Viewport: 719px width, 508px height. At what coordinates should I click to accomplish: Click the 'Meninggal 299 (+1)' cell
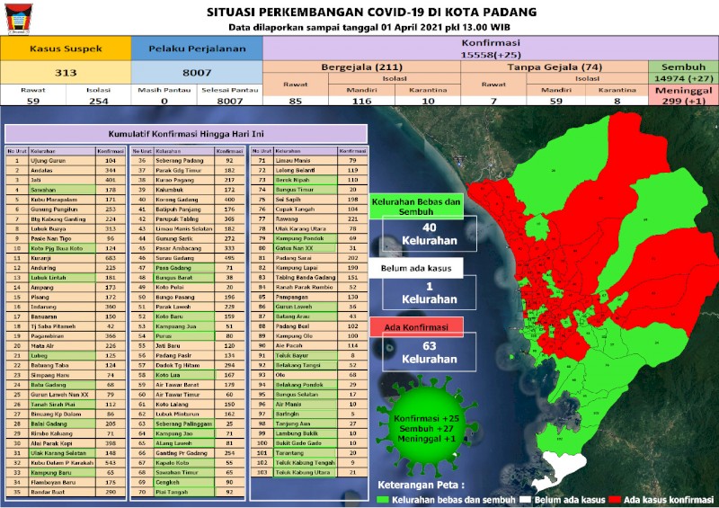[683, 95]
